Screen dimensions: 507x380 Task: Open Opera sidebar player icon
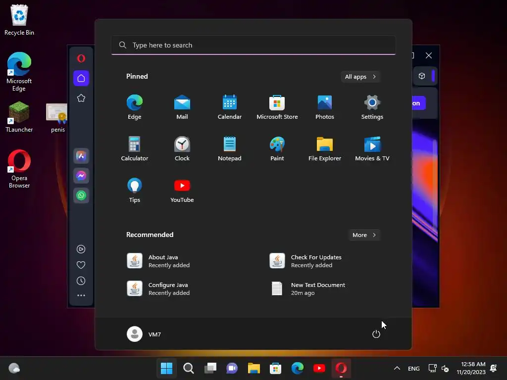tap(81, 249)
